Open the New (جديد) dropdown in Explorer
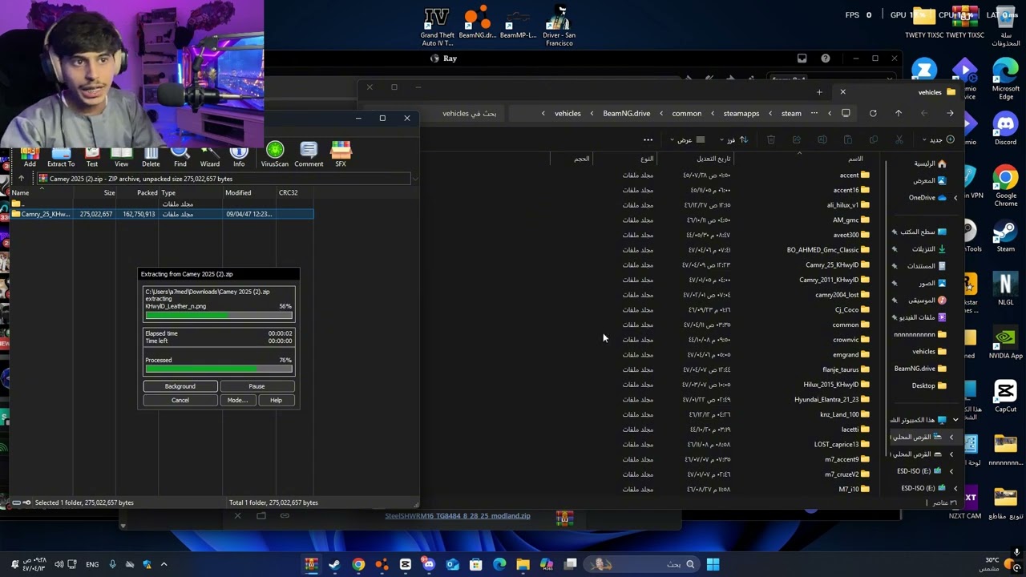 pos(938,139)
